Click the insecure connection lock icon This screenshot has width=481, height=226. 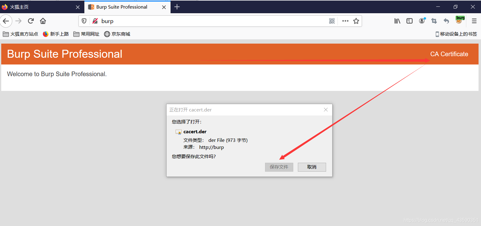[95, 21]
